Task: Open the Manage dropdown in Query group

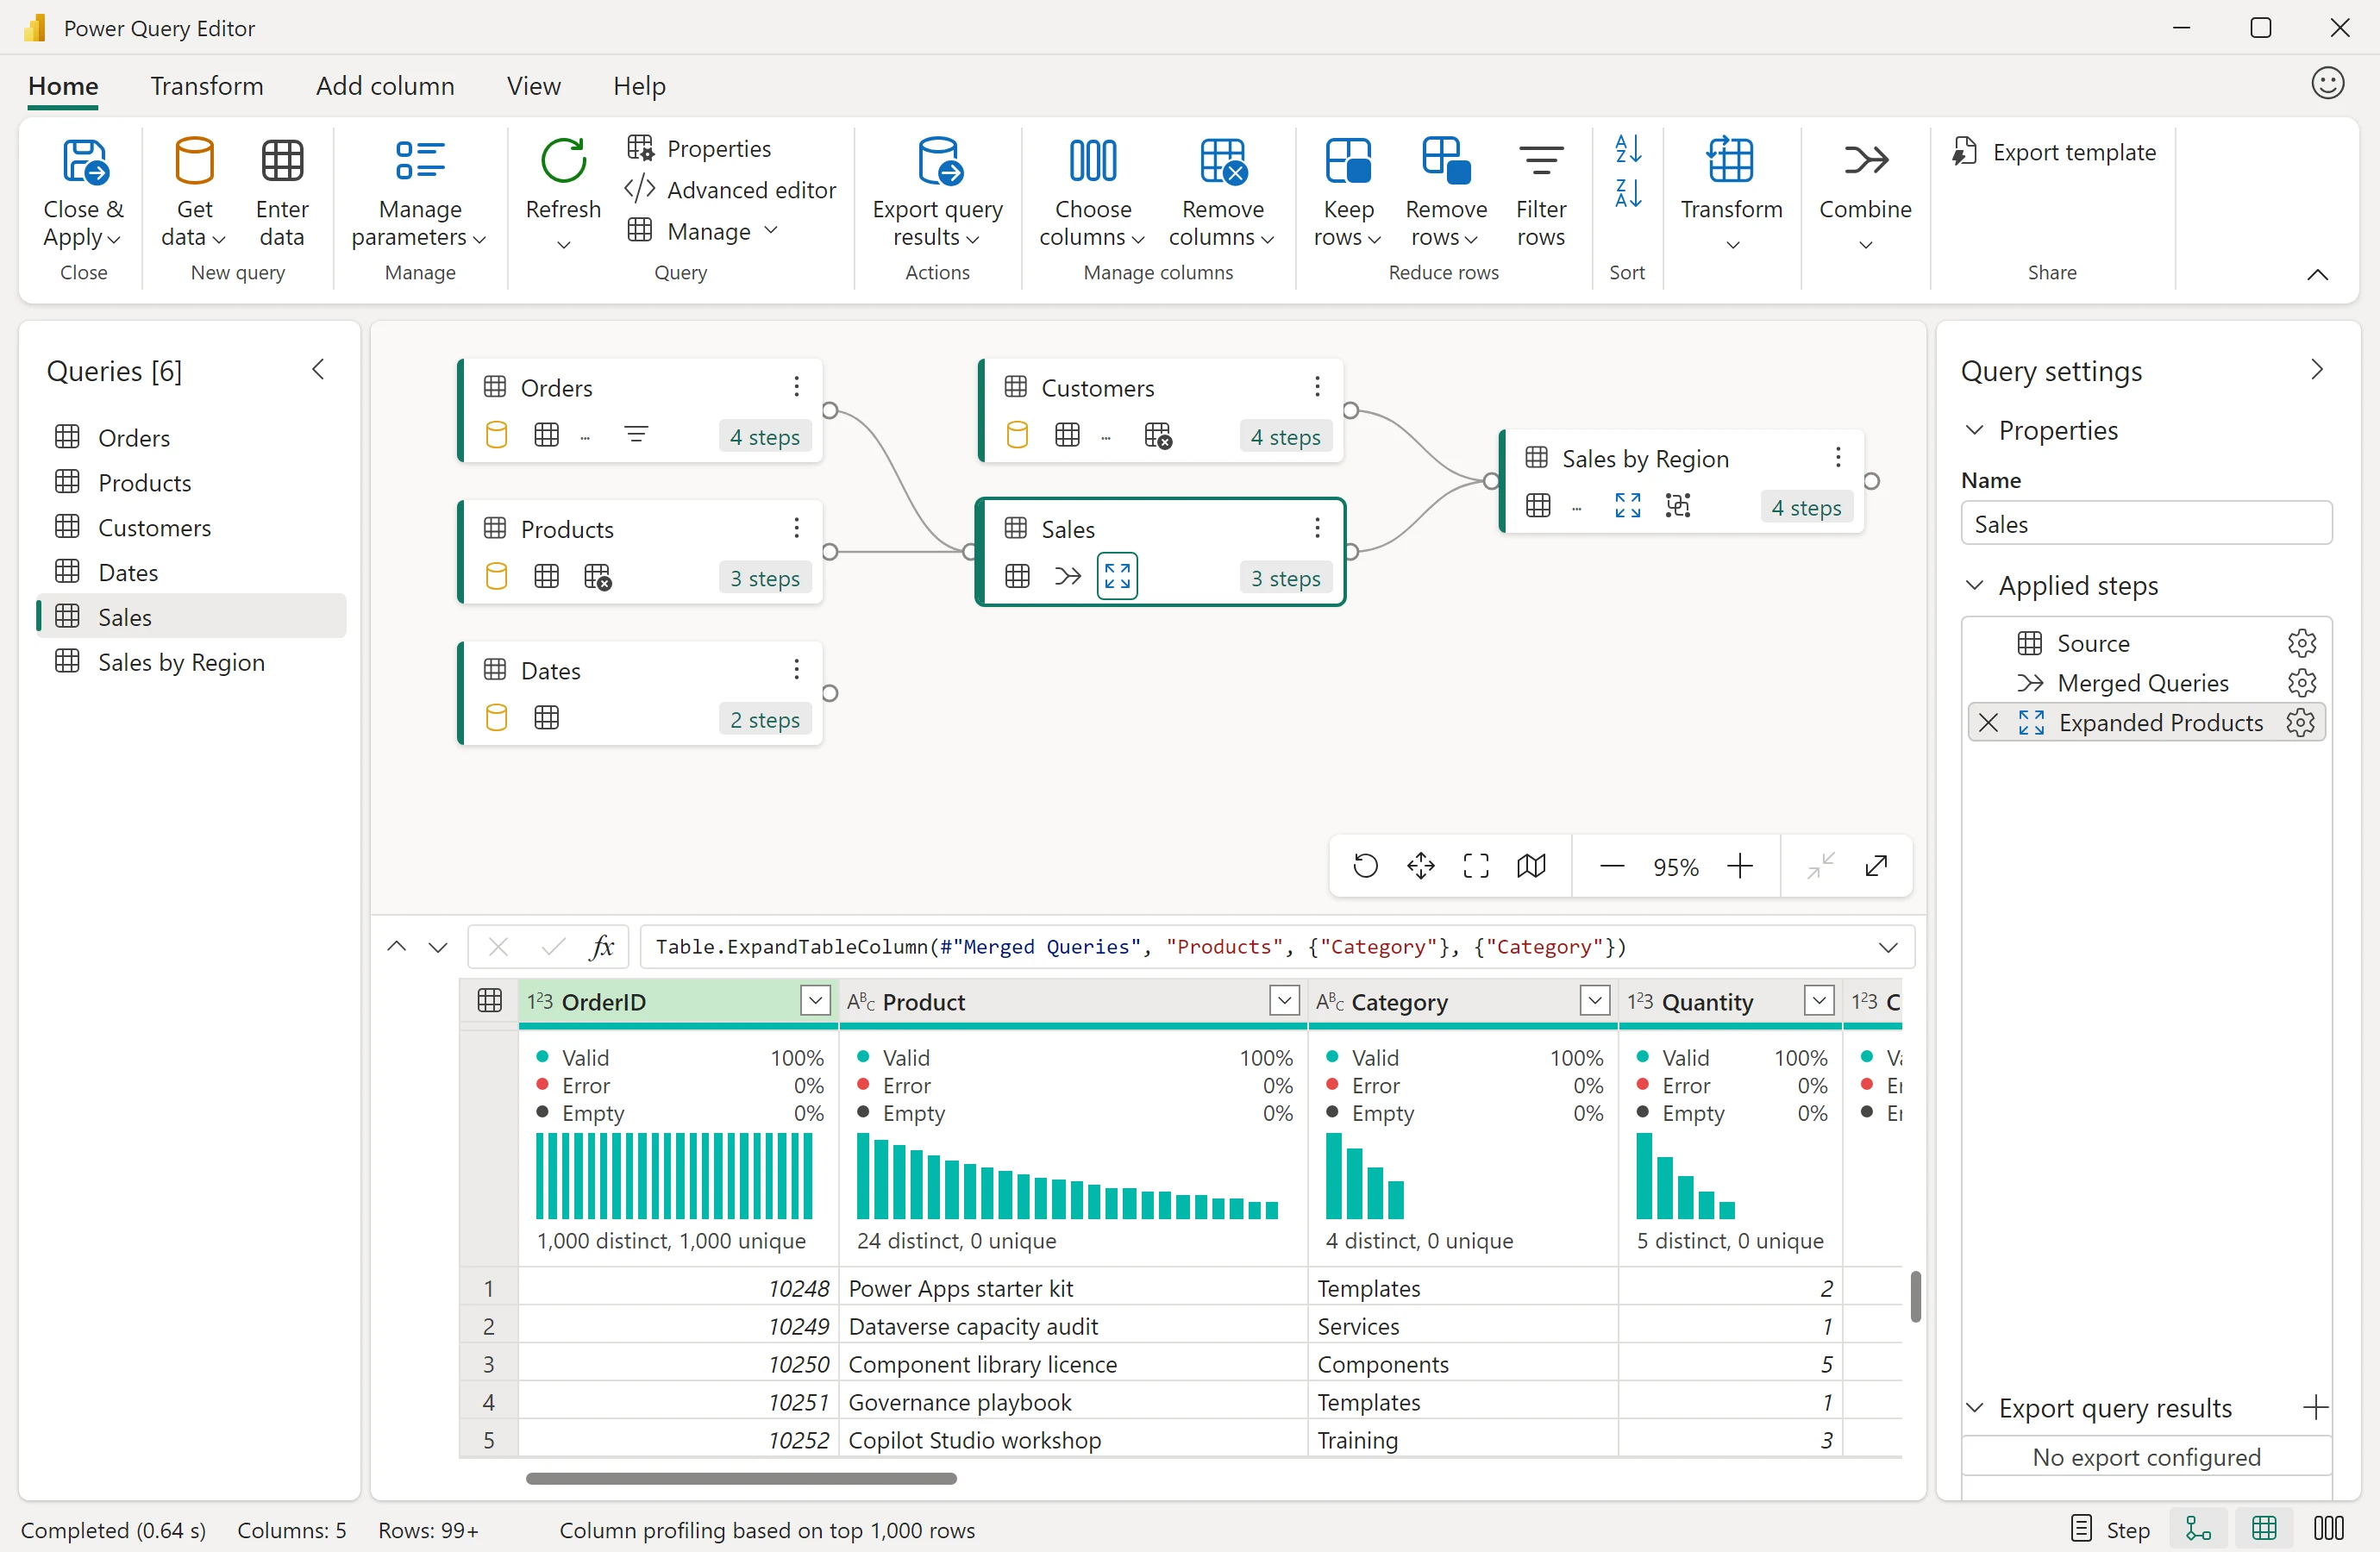Action: click(x=702, y=231)
